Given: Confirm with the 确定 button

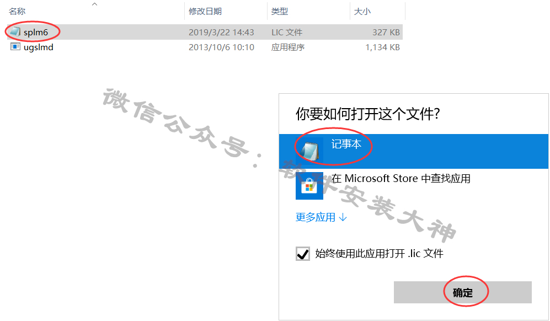Looking at the screenshot, I should pyautogui.click(x=462, y=292).
